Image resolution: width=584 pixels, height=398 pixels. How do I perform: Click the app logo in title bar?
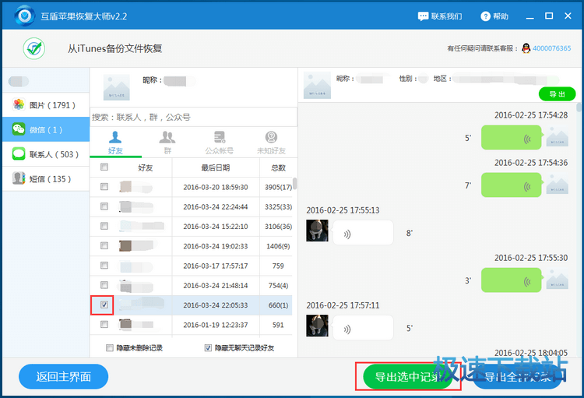point(25,16)
